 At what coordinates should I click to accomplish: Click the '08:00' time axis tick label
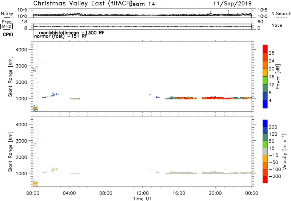click(x=106, y=193)
